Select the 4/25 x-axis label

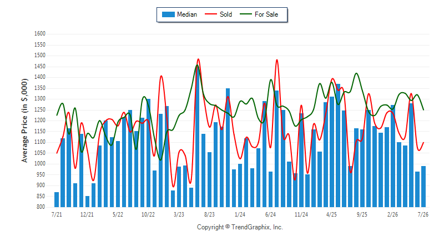coord(331,214)
